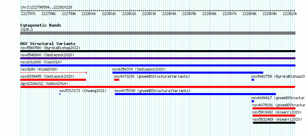Click the 222805k ruler label
The width and height of the screenshot is (305, 136).
(189, 14)
